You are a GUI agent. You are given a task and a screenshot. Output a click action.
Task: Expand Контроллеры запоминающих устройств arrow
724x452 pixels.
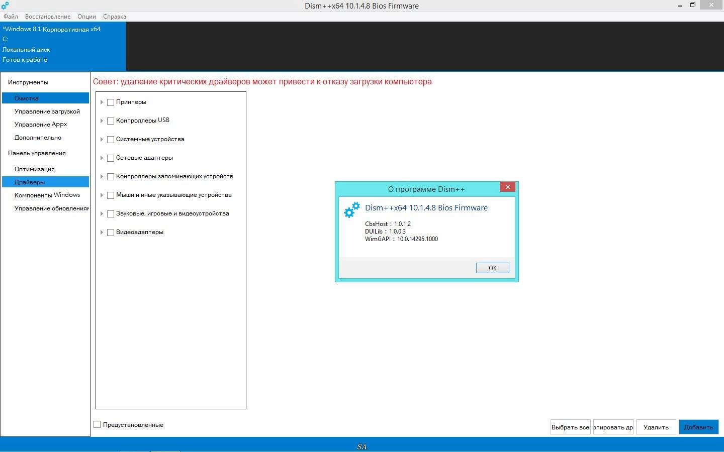(102, 177)
